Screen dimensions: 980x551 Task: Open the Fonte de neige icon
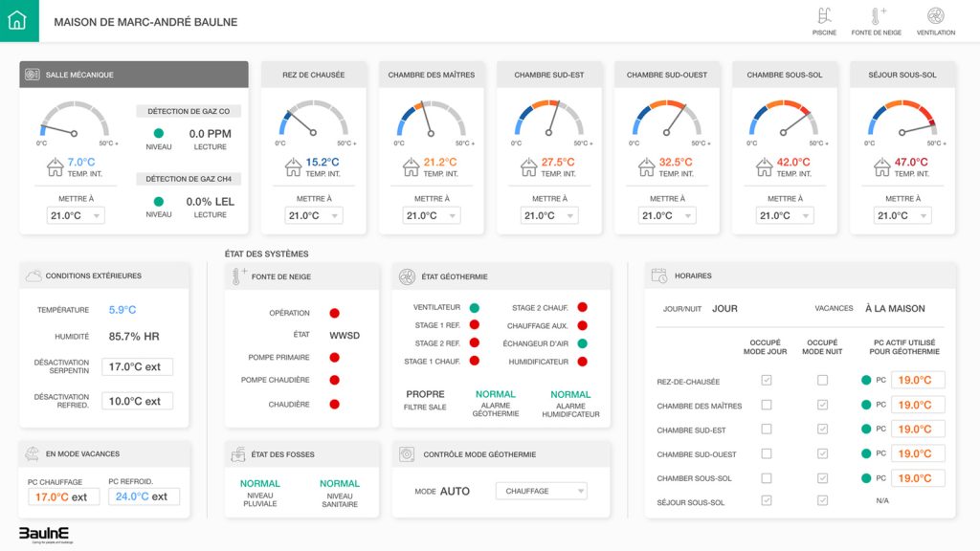click(877, 16)
